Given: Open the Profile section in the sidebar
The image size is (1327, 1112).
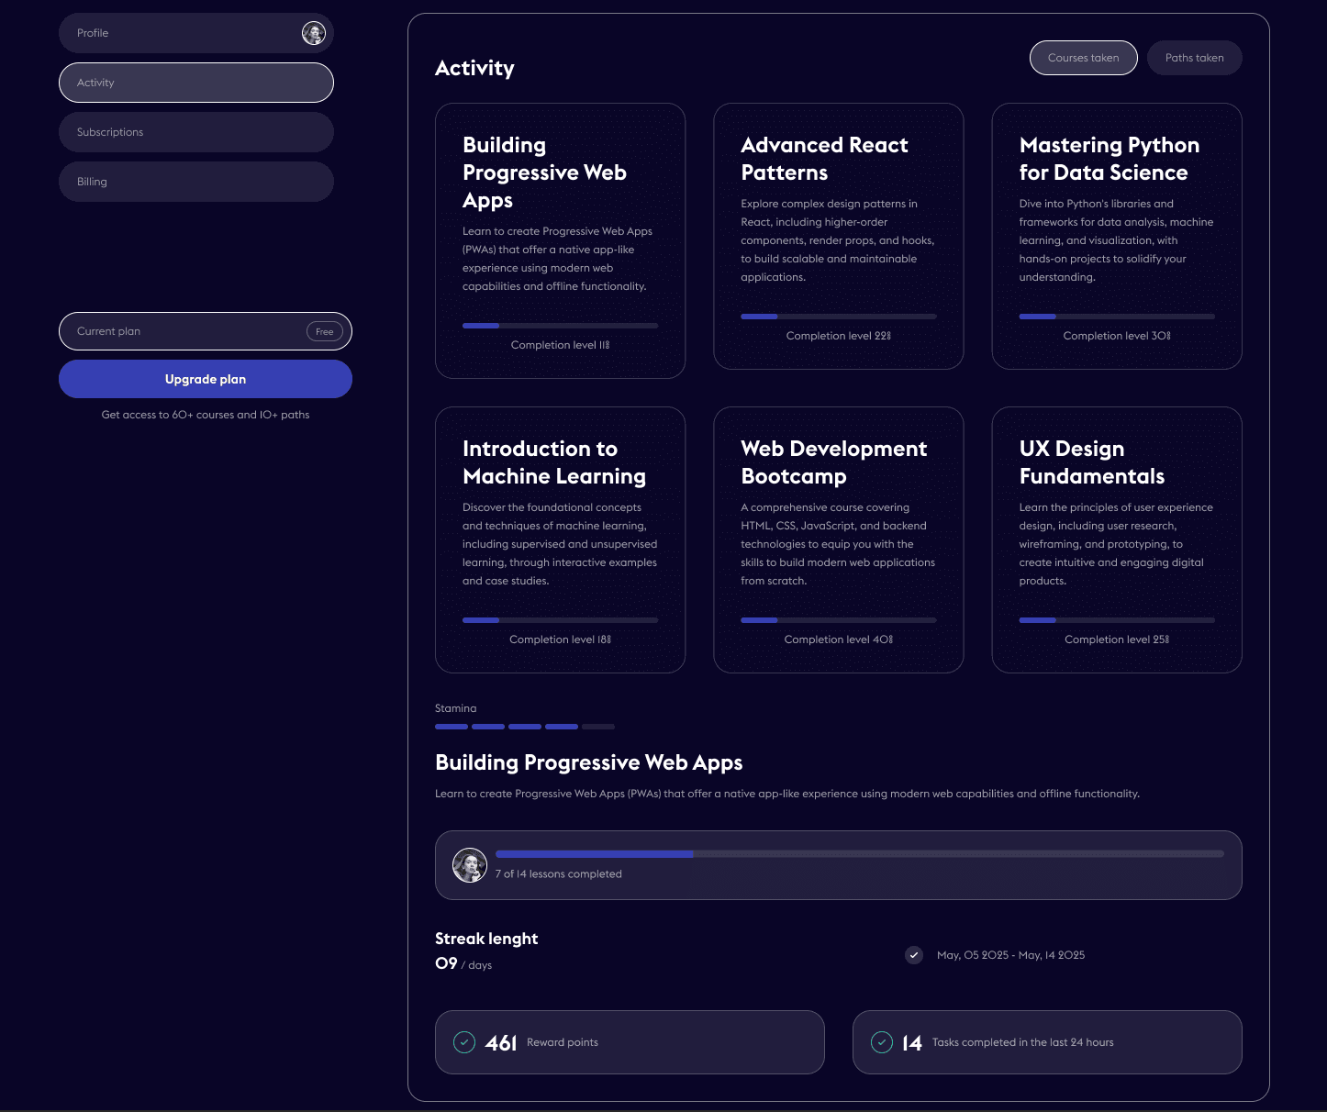Looking at the screenshot, I should pos(184,33).
